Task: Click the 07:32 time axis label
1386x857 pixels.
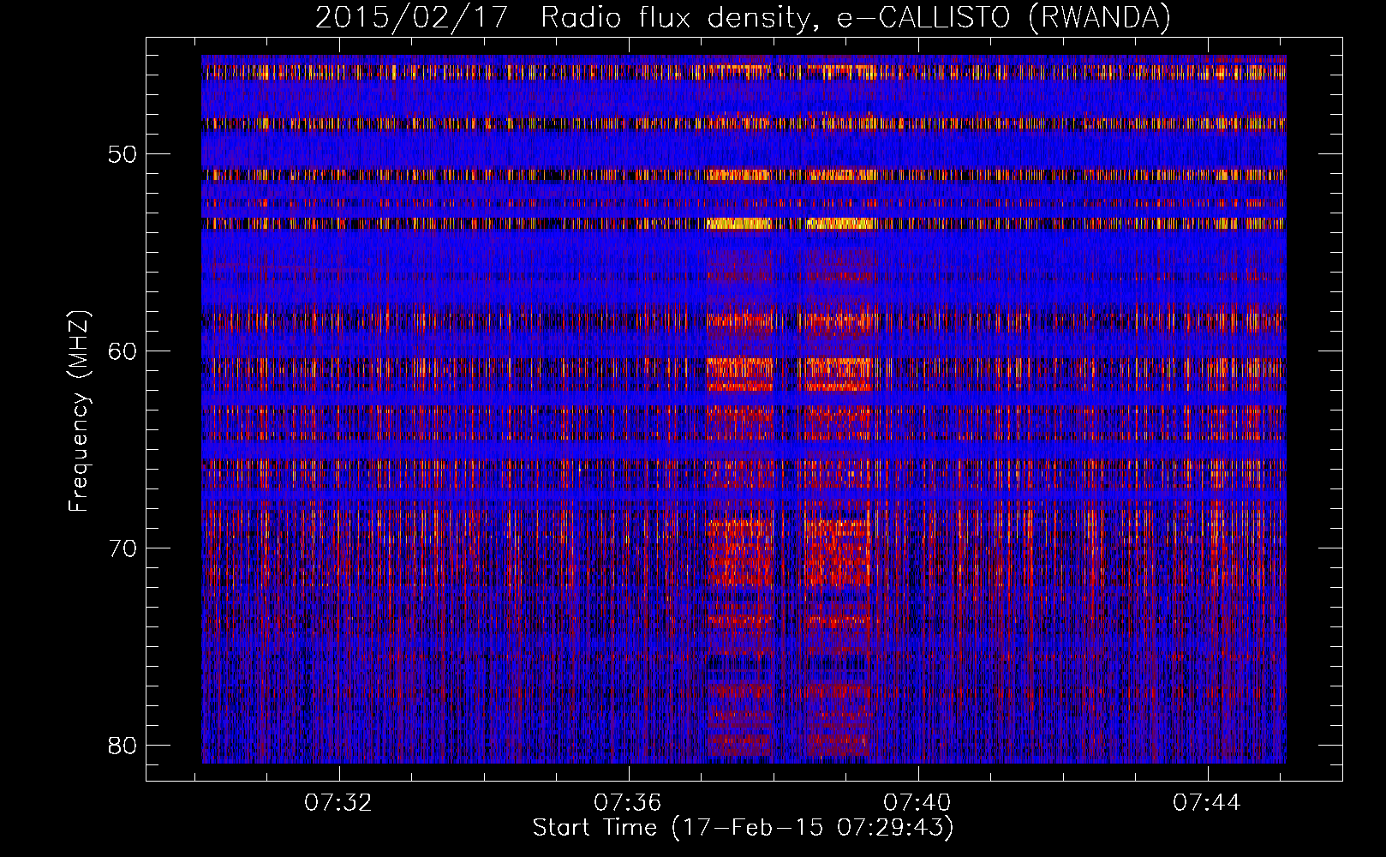Action: 338,803
